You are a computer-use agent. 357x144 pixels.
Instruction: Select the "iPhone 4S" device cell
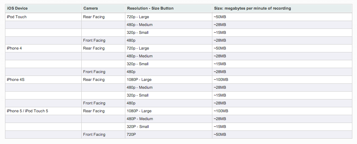[16, 79]
